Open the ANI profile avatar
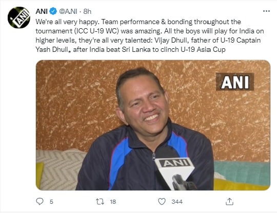The width and height of the screenshot is (277, 213). coord(19,17)
